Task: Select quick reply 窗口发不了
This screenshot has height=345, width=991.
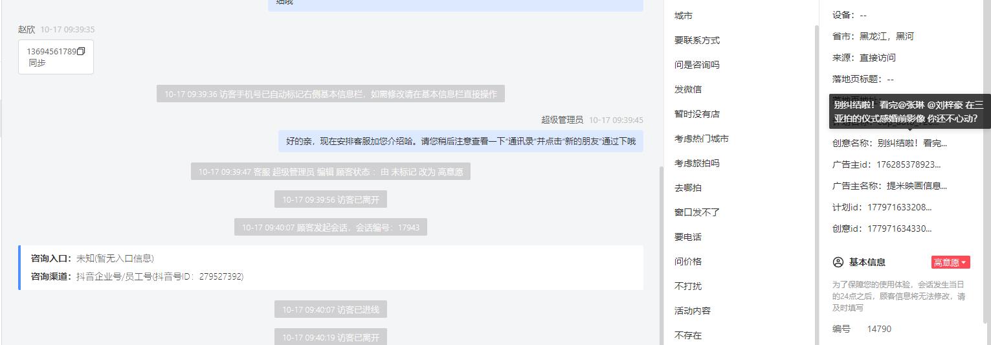Action: [697, 212]
